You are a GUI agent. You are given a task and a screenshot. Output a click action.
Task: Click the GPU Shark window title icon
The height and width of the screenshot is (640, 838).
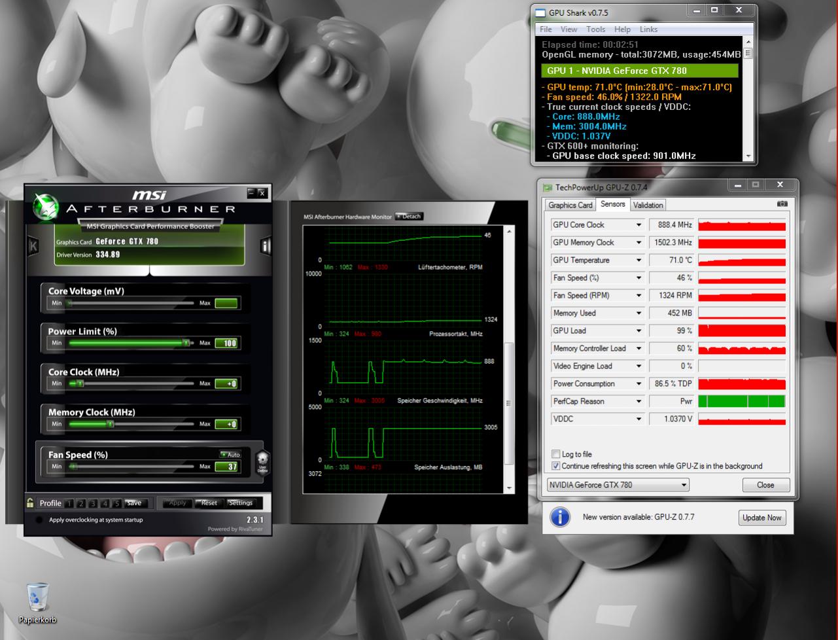[x=540, y=12]
